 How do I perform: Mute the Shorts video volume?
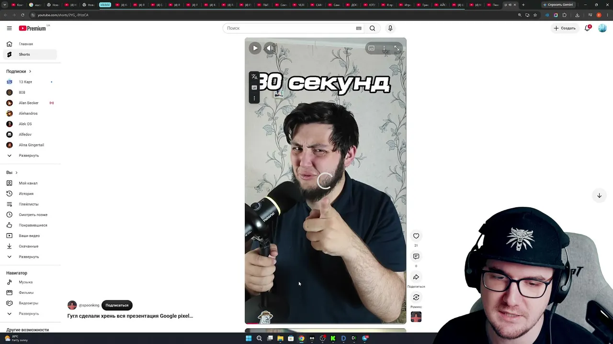tap(270, 48)
